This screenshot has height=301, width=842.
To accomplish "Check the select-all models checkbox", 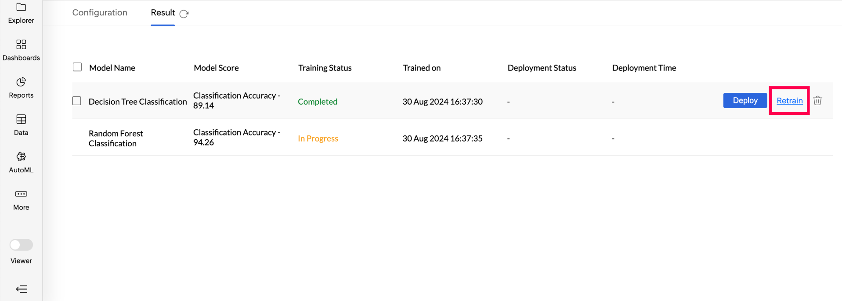I will pos(77,67).
